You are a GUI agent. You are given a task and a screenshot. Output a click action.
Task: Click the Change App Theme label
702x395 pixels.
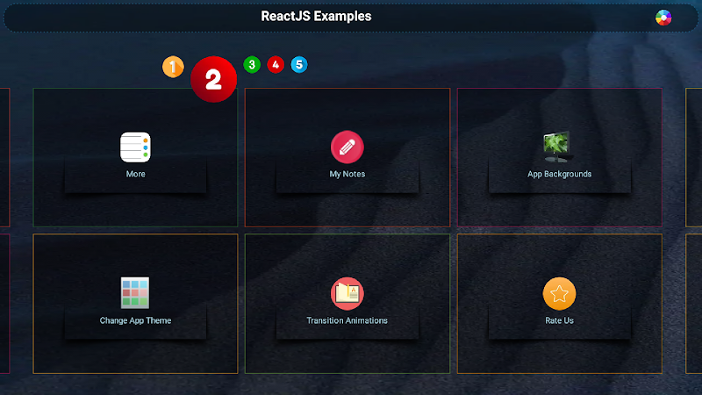[x=135, y=320]
